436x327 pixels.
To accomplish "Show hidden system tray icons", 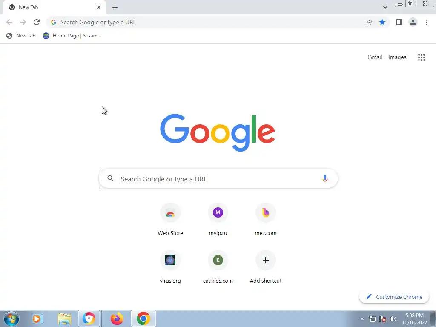I will coord(362,319).
